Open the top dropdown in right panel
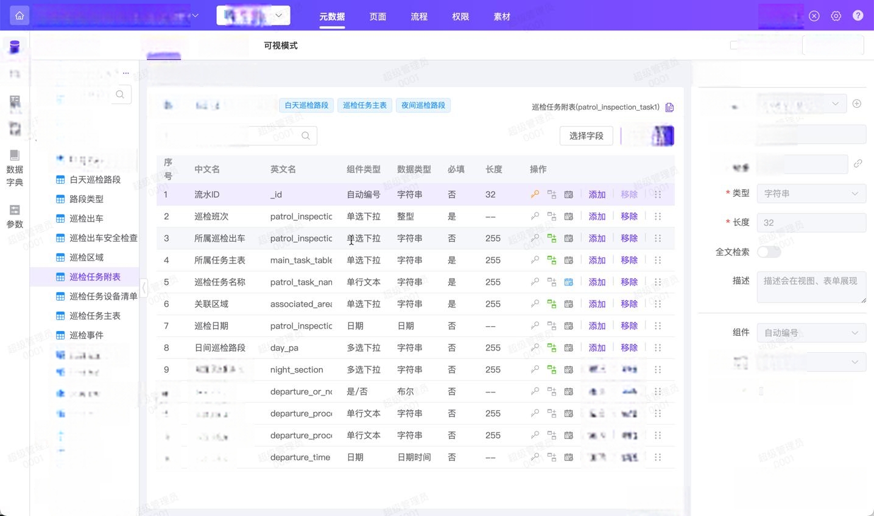Viewport: 874px width, 516px height. pos(802,104)
